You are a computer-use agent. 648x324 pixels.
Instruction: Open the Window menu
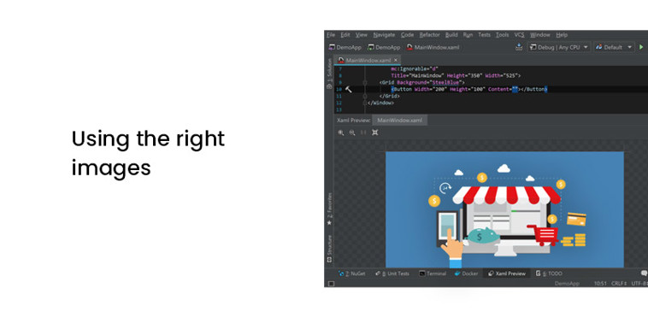tap(539, 35)
